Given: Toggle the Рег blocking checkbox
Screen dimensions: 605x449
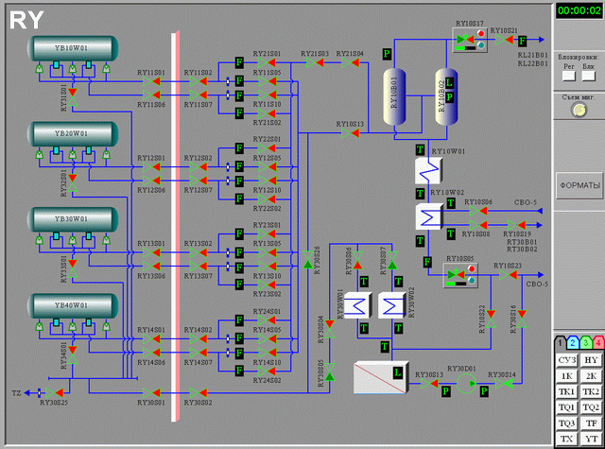Looking at the screenshot, I should click(569, 76).
